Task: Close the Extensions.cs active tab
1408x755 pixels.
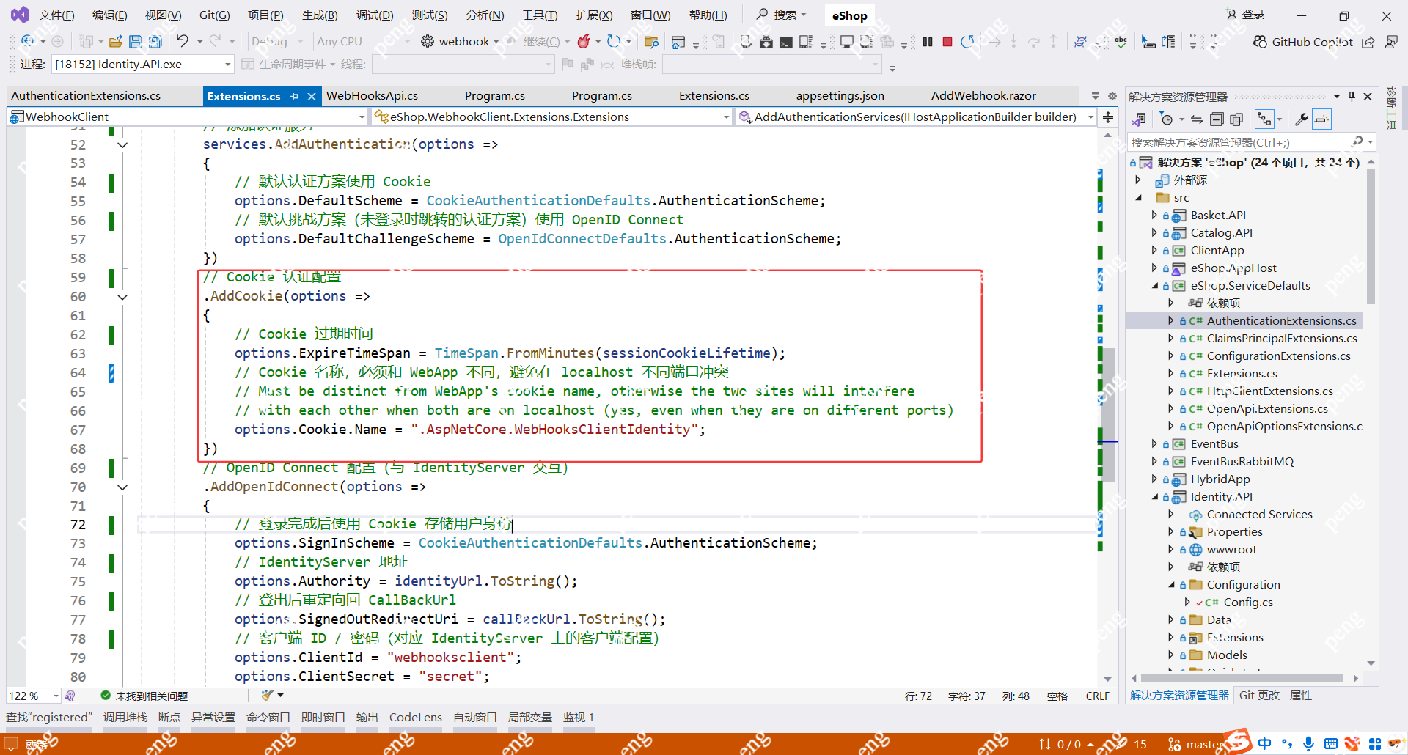Action: point(312,96)
